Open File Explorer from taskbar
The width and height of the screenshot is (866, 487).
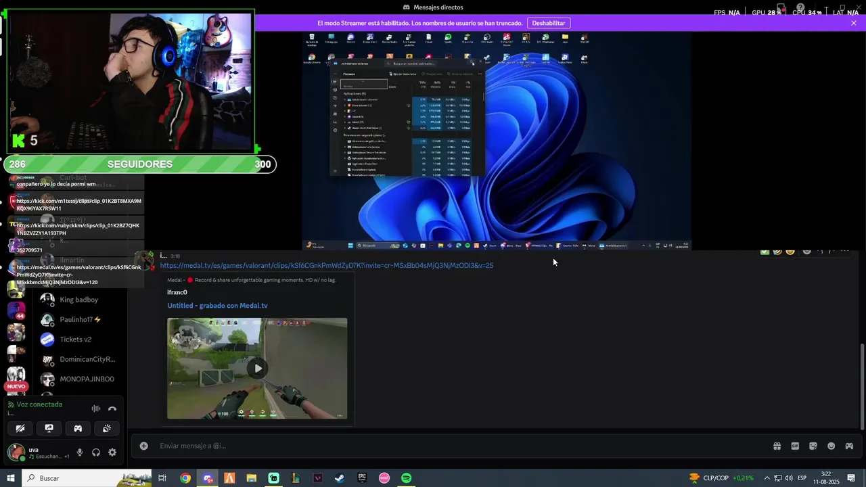[x=252, y=478]
